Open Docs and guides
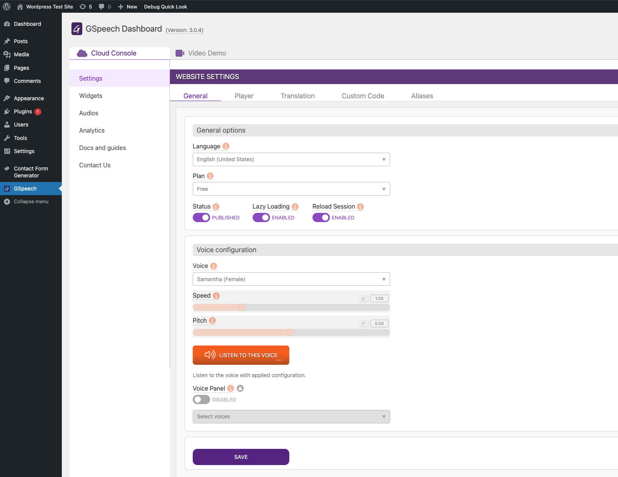 pos(102,148)
